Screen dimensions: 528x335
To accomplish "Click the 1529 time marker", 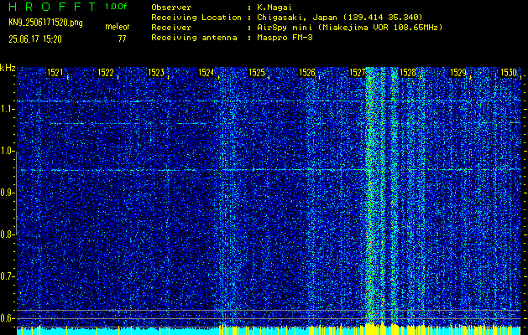I will [x=458, y=73].
